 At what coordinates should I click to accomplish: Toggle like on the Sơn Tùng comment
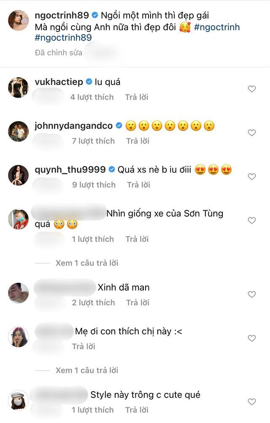[x=252, y=220]
